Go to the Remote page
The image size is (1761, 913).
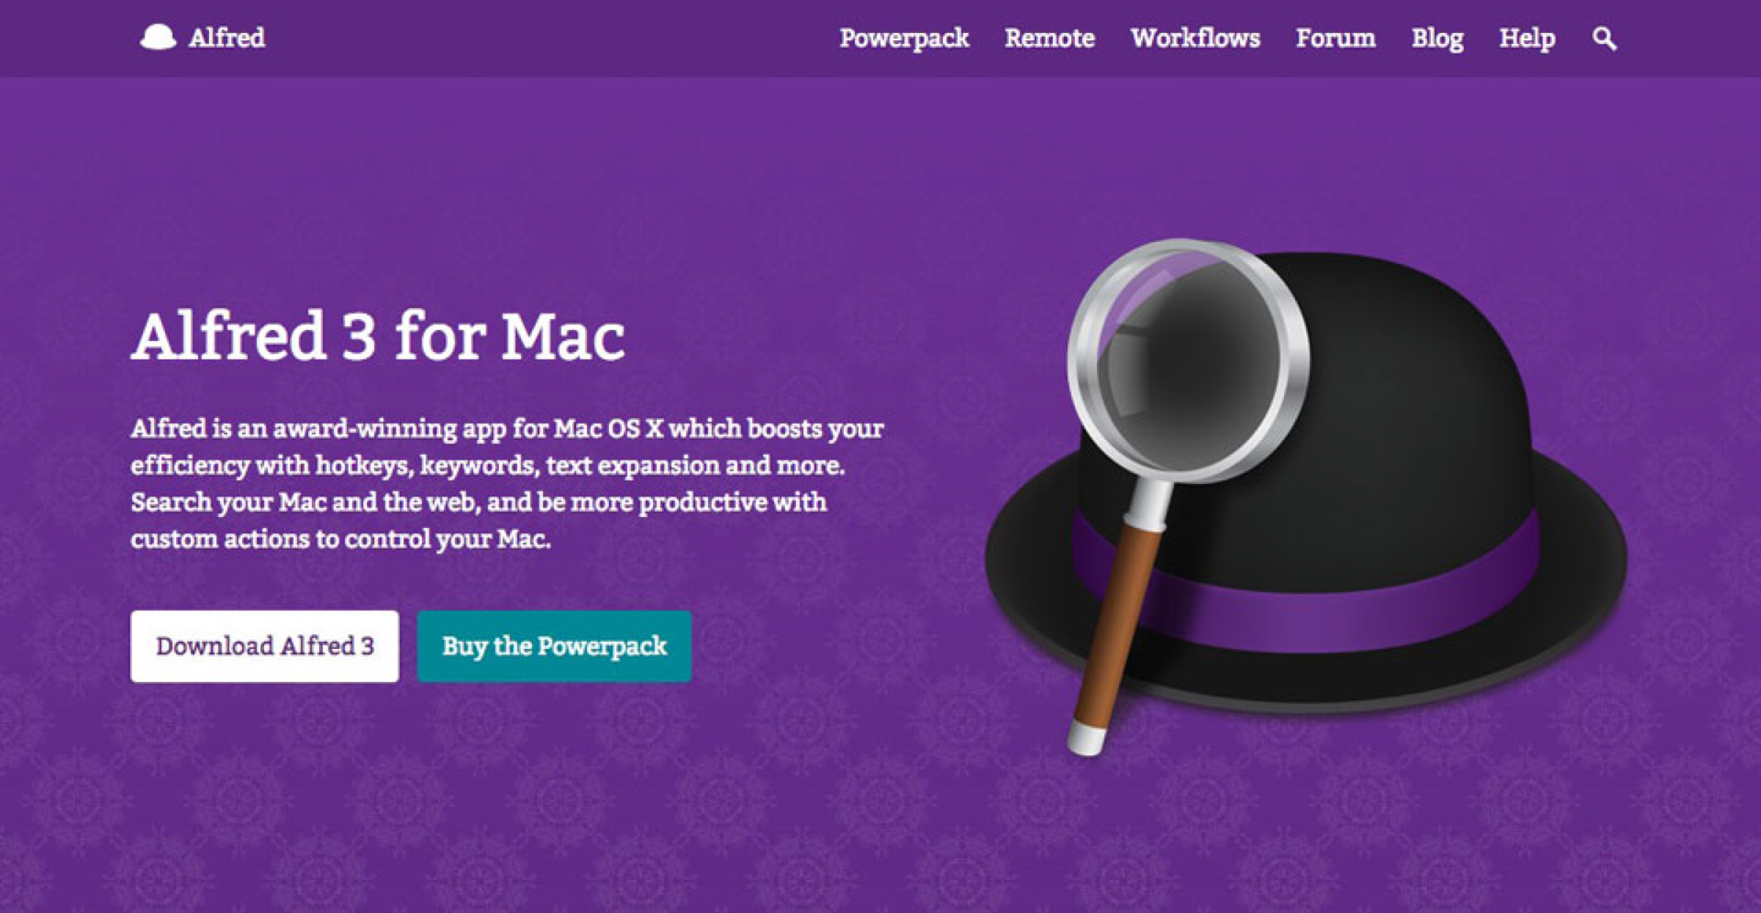[x=1049, y=38]
